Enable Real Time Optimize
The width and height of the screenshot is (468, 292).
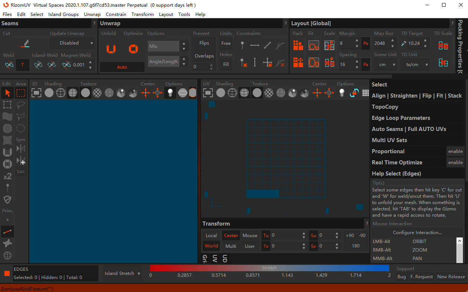pos(455,163)
